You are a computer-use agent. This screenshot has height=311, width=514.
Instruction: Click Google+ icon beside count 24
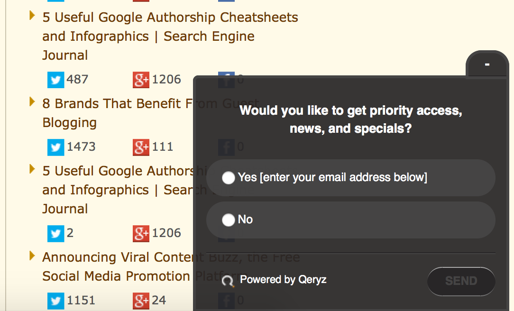tap(141, 301)
